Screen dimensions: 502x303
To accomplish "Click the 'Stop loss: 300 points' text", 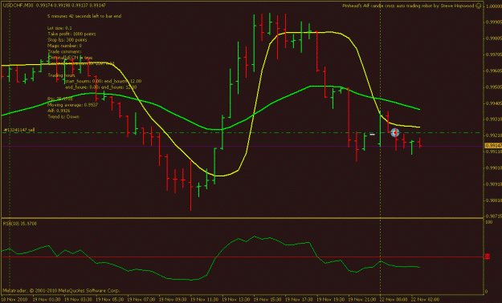I will 67,40.
